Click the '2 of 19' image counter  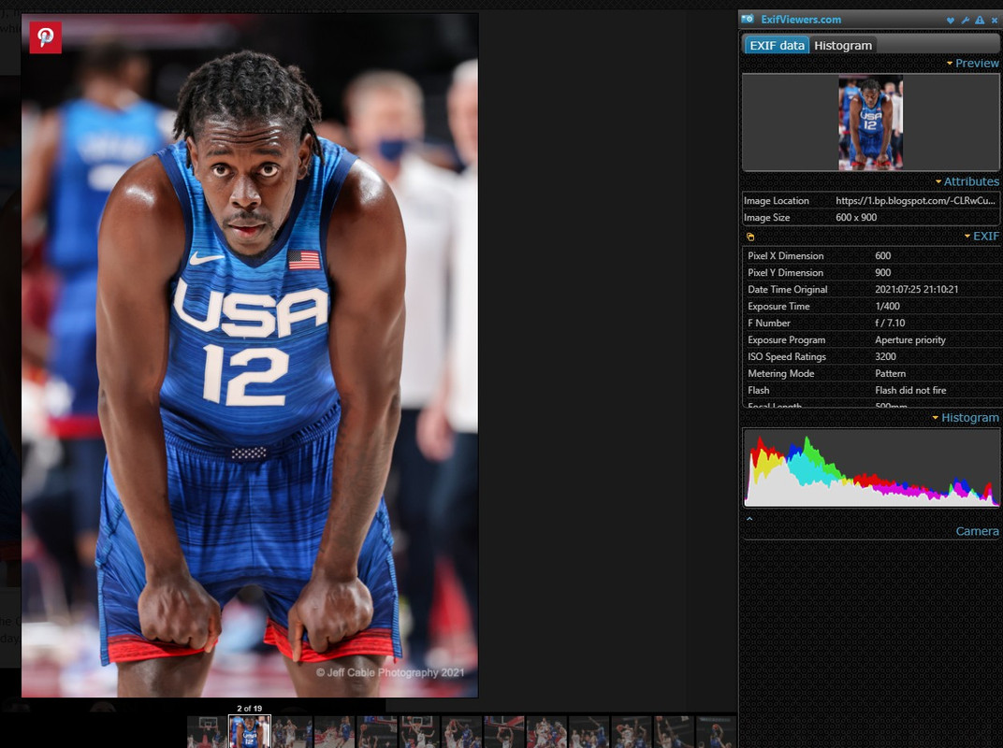250,709
